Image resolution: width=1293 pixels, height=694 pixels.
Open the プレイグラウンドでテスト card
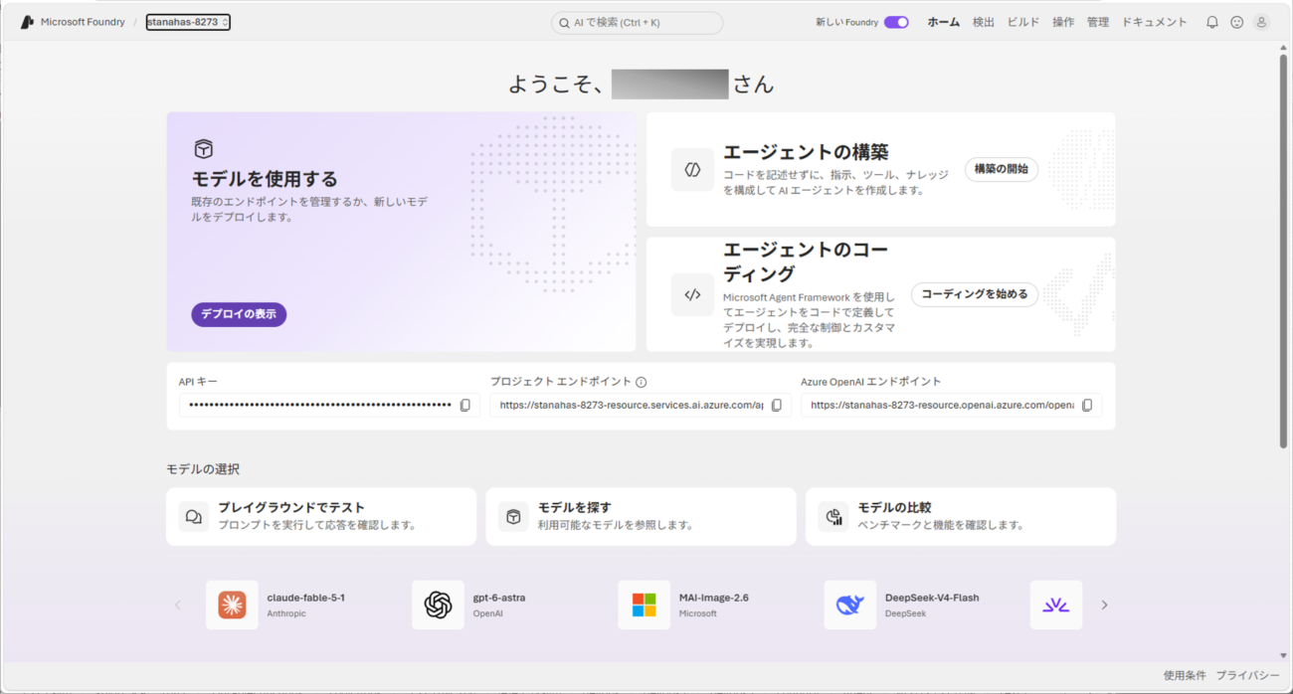tap(321, 516)
